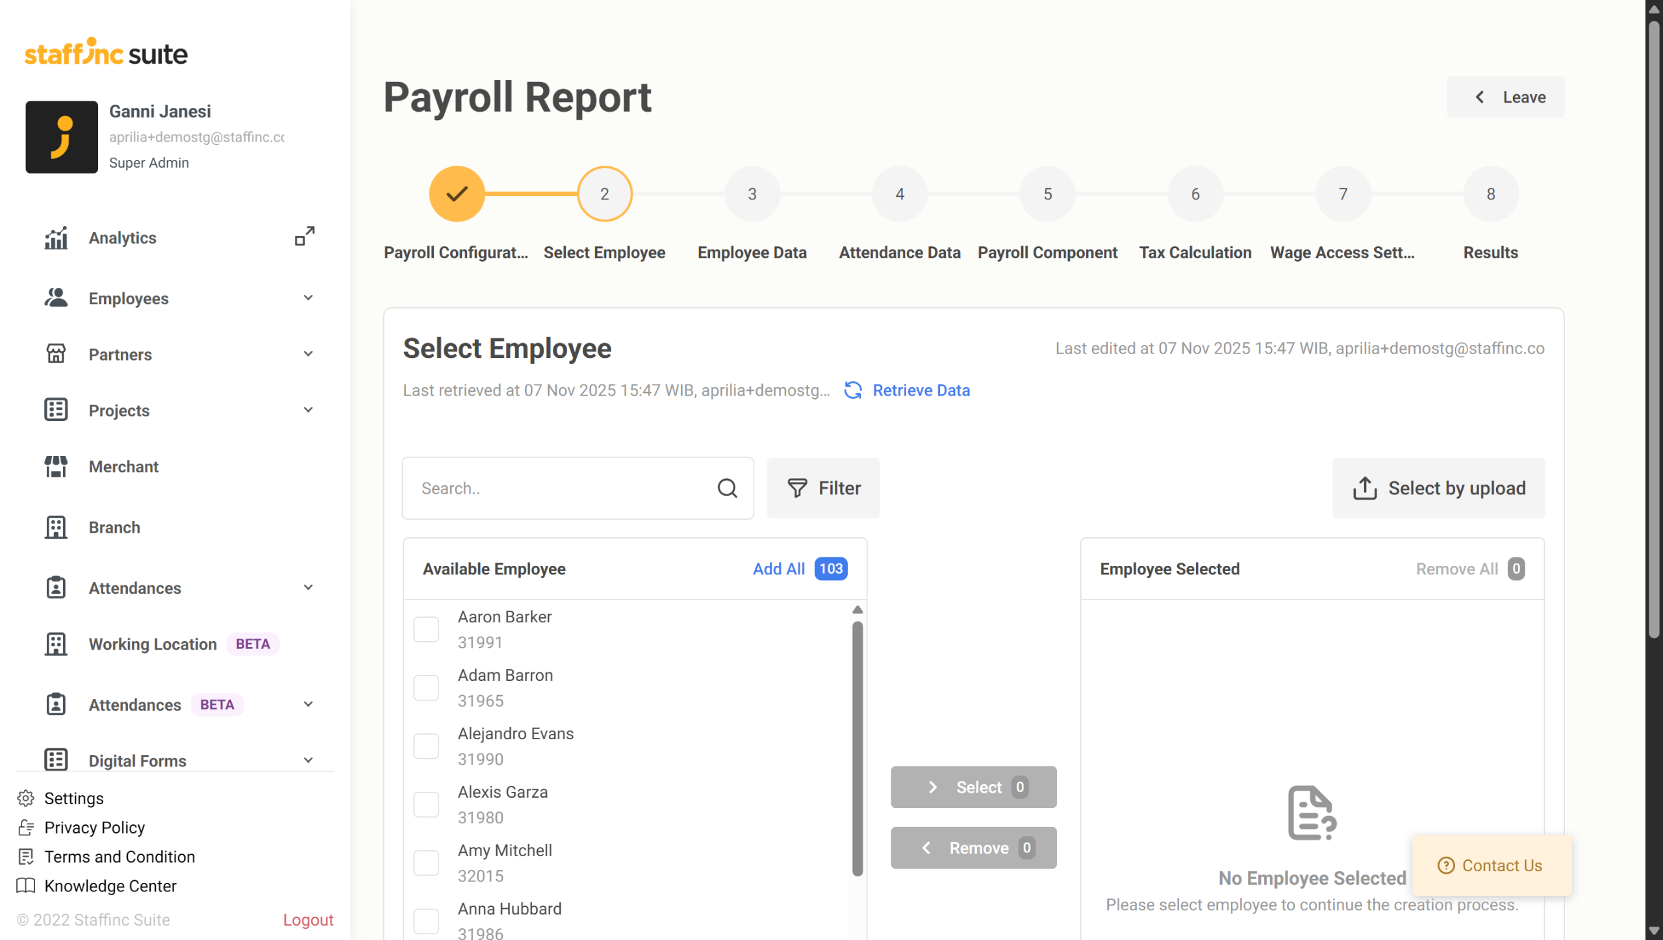Click the Add All link
This screenshot has height=940, width=1663.
(x=778, y=568)
